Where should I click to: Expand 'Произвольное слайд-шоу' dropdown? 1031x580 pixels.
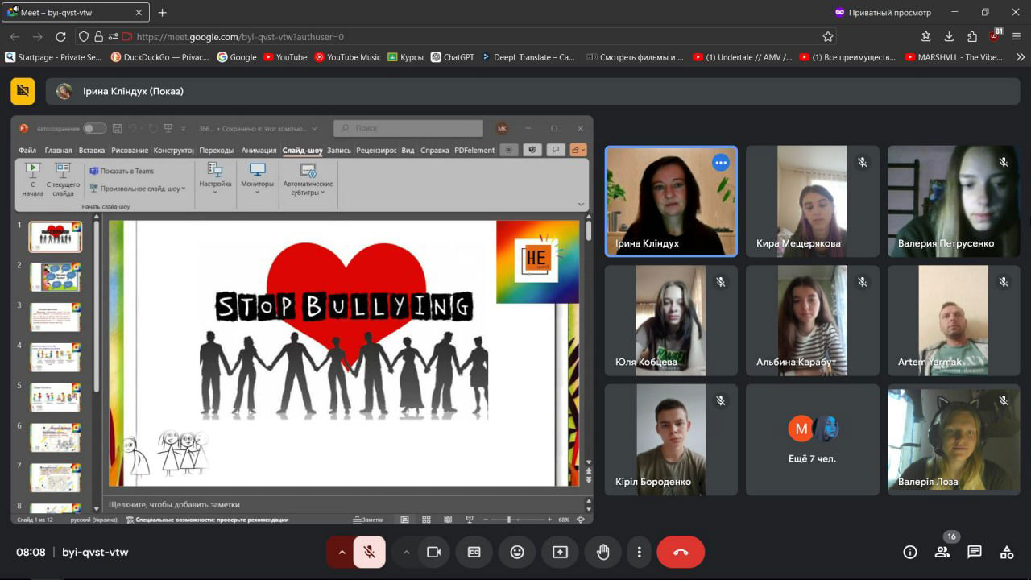137,188
